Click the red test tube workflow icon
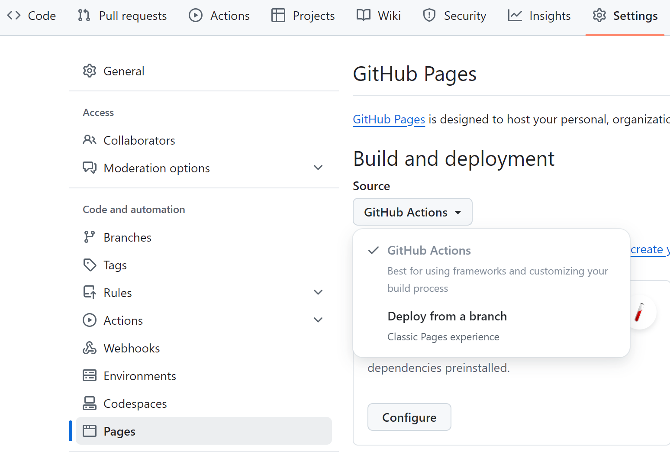This screenshot has height=462, width=670. tap(639, 312)
